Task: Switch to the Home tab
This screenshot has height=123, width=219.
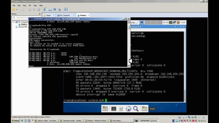Action: click(48, 15)
